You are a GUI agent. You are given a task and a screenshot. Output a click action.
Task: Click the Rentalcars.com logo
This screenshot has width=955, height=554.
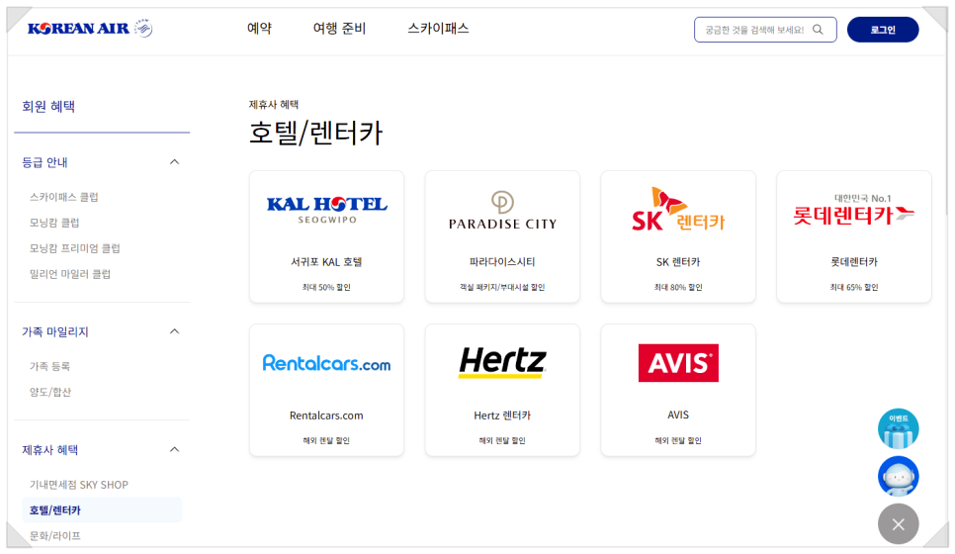(x=326, y=363)
